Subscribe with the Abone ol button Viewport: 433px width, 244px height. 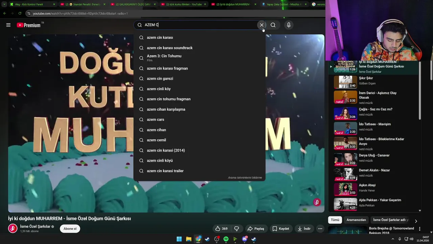(70, 229)
